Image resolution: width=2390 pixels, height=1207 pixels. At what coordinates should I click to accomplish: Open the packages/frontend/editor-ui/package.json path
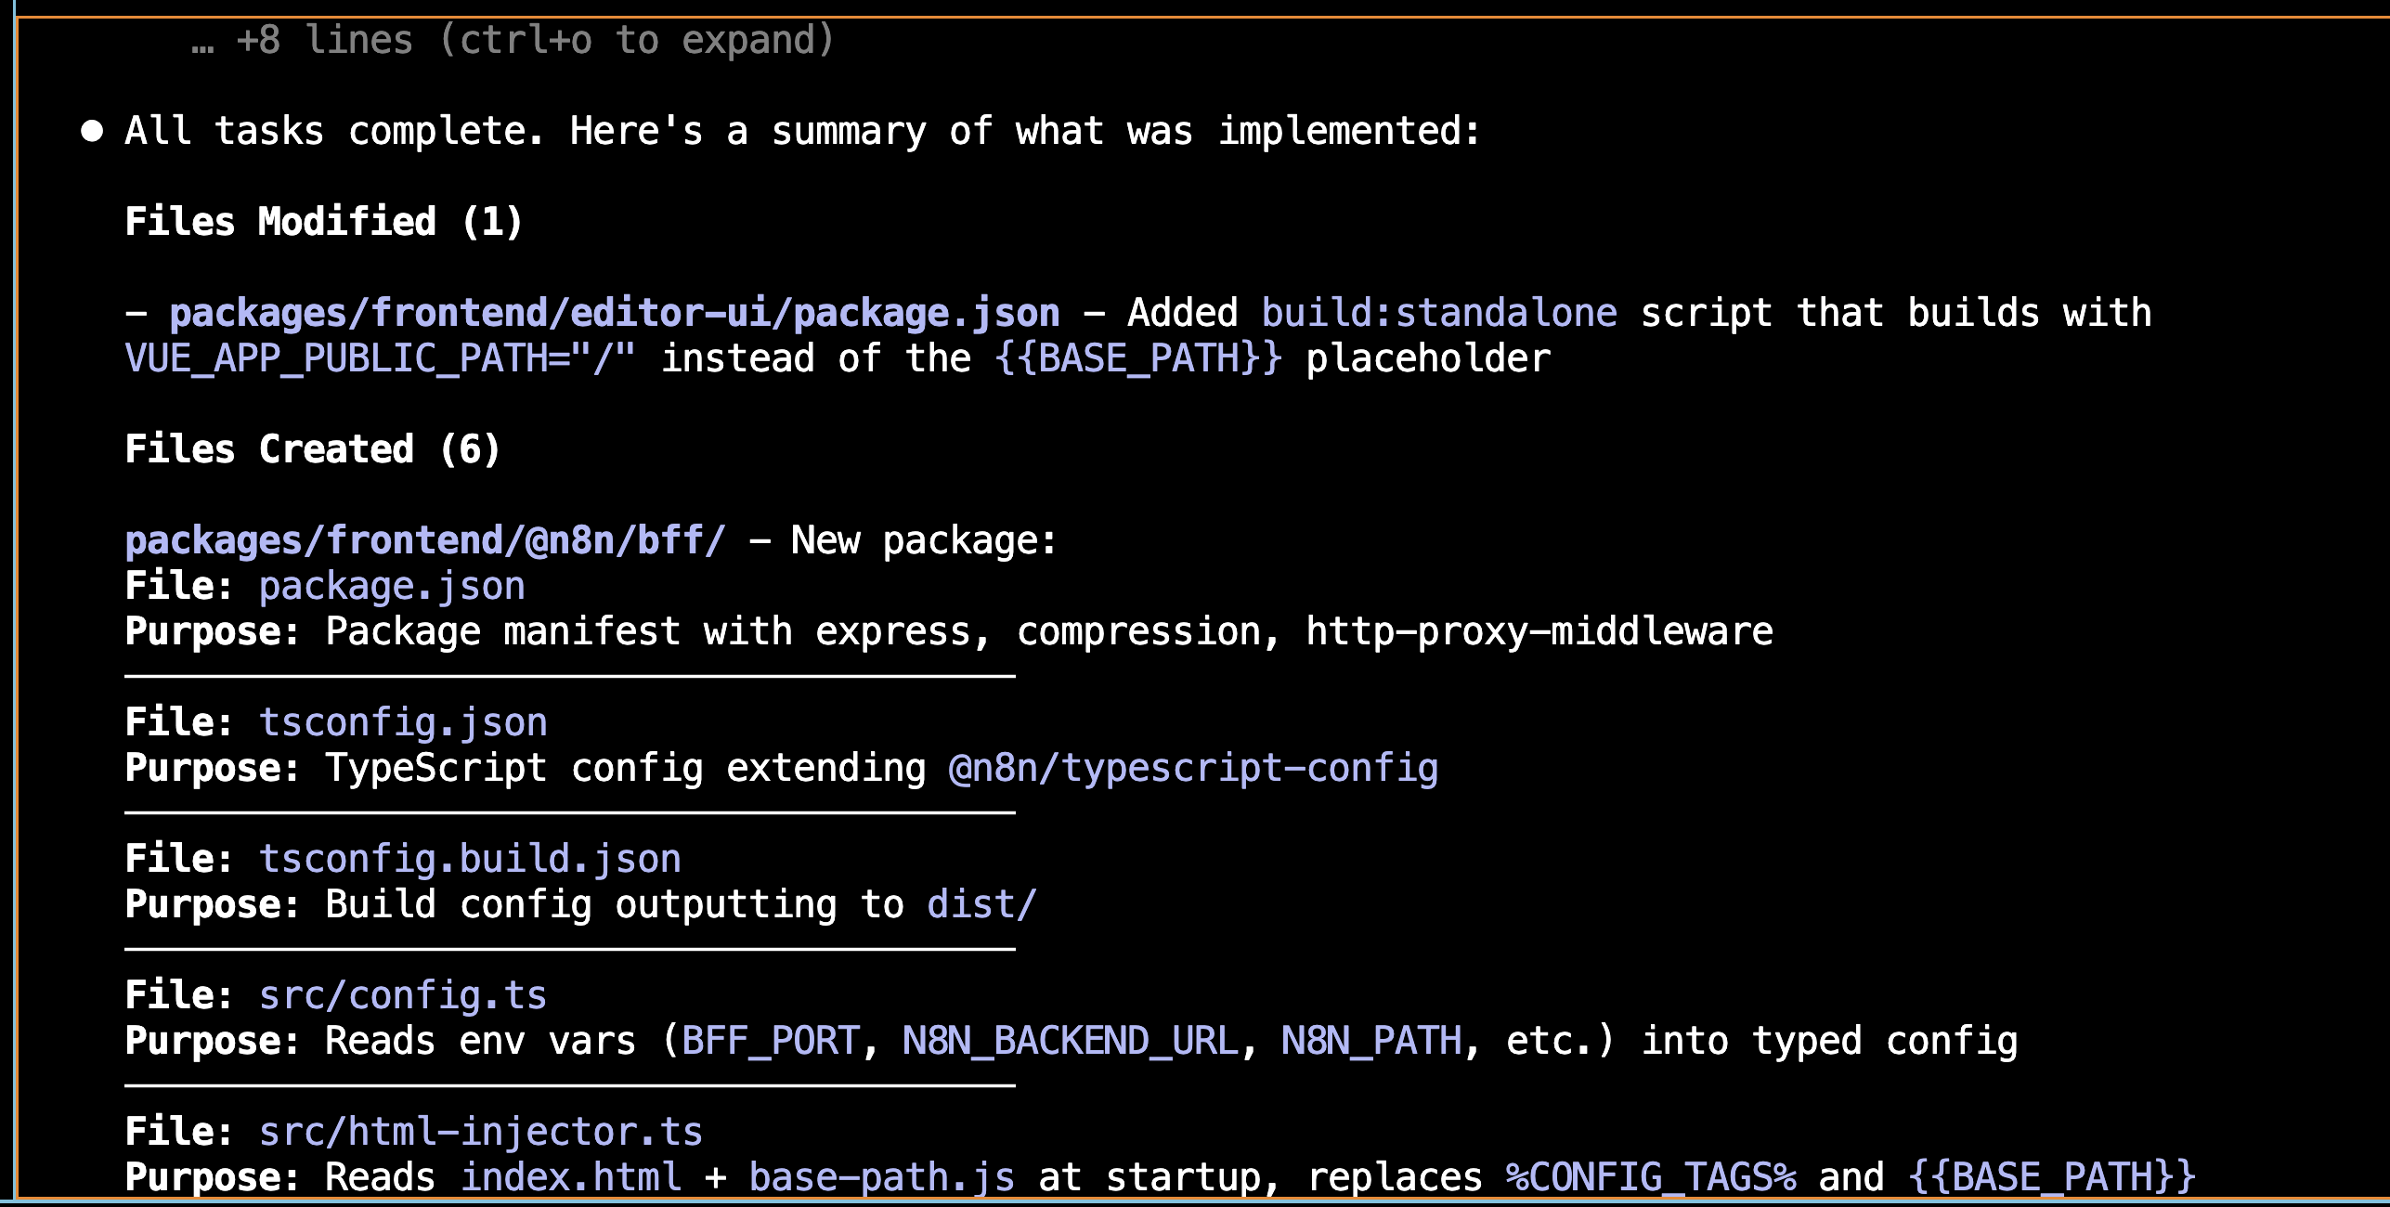pos(614,313)
